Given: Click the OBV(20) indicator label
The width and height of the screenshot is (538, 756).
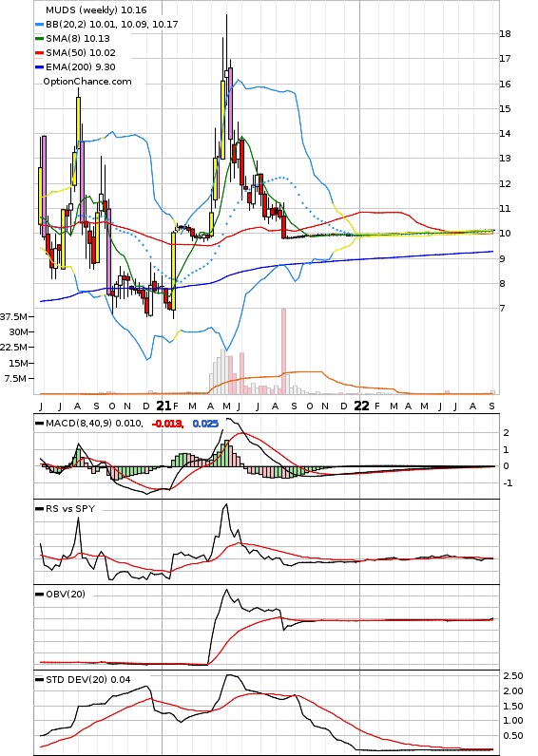Looking at the screenshot, I should [x=66, y=594].
